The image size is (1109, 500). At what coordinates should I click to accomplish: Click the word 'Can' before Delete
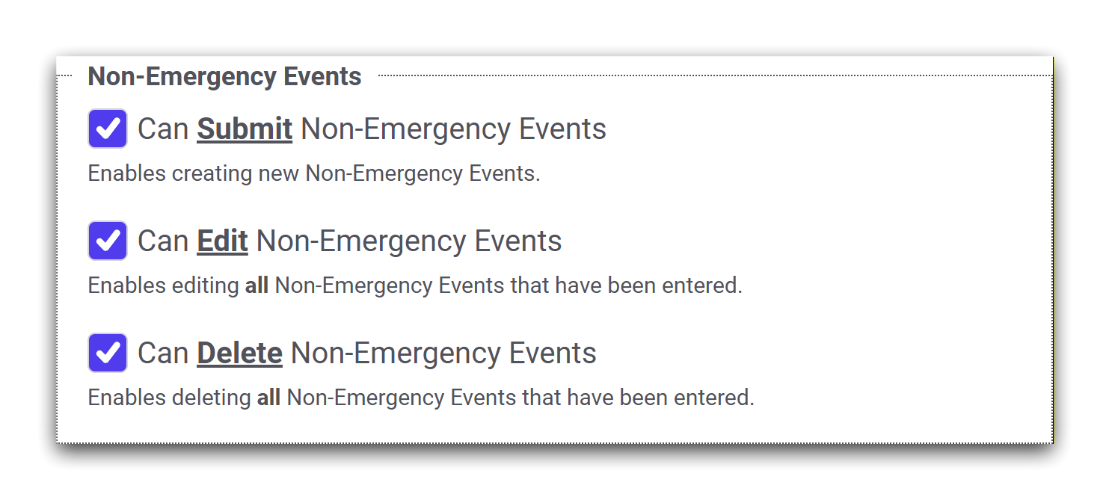163,354
